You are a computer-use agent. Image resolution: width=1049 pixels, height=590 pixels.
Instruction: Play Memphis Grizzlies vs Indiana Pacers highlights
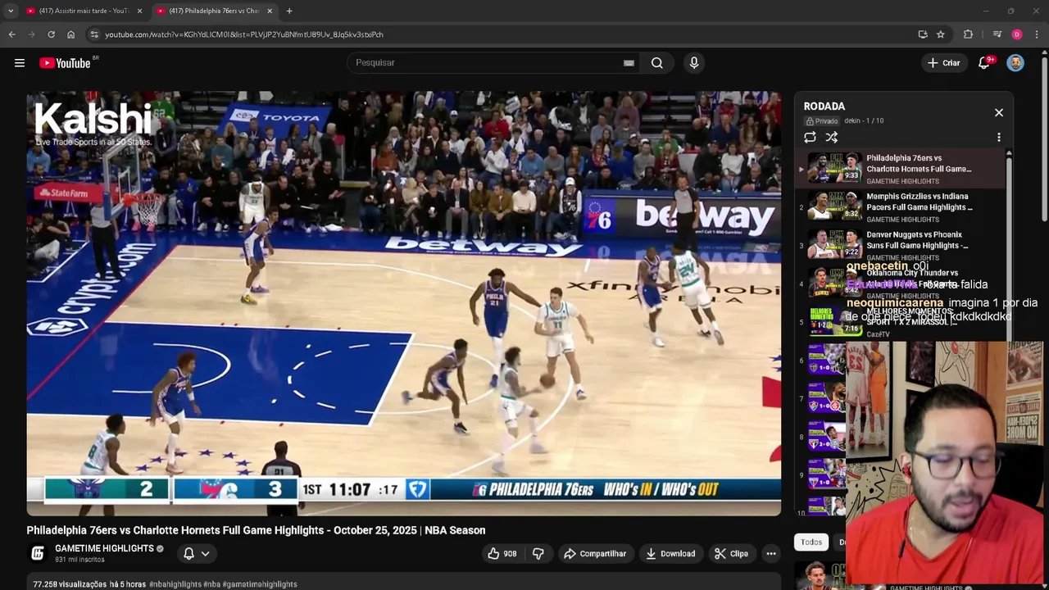(900, 207)
